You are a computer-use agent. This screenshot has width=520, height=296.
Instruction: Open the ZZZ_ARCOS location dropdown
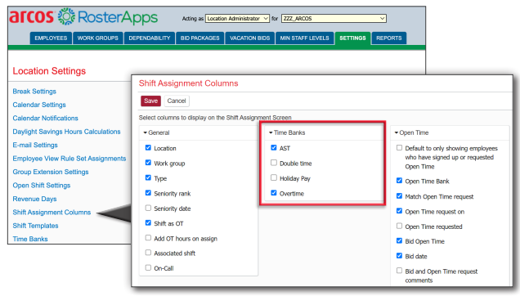click(x=334, y=19)
